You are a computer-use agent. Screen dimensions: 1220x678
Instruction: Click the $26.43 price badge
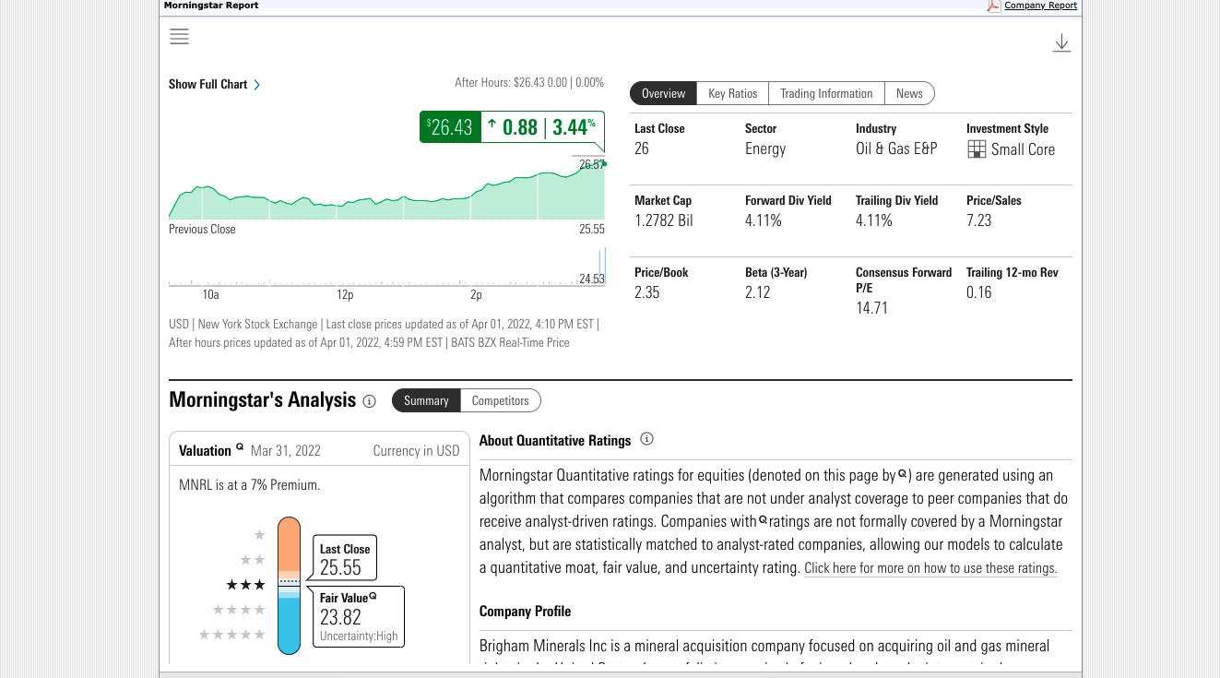(449, 127)
